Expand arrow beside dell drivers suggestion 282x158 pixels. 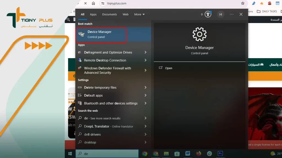[x=145, y=134]
